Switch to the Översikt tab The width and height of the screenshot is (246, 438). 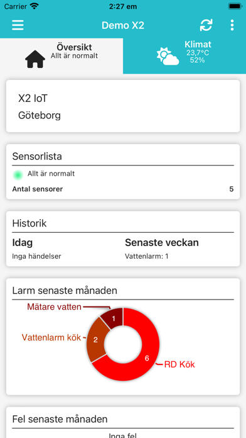(61, 56)
